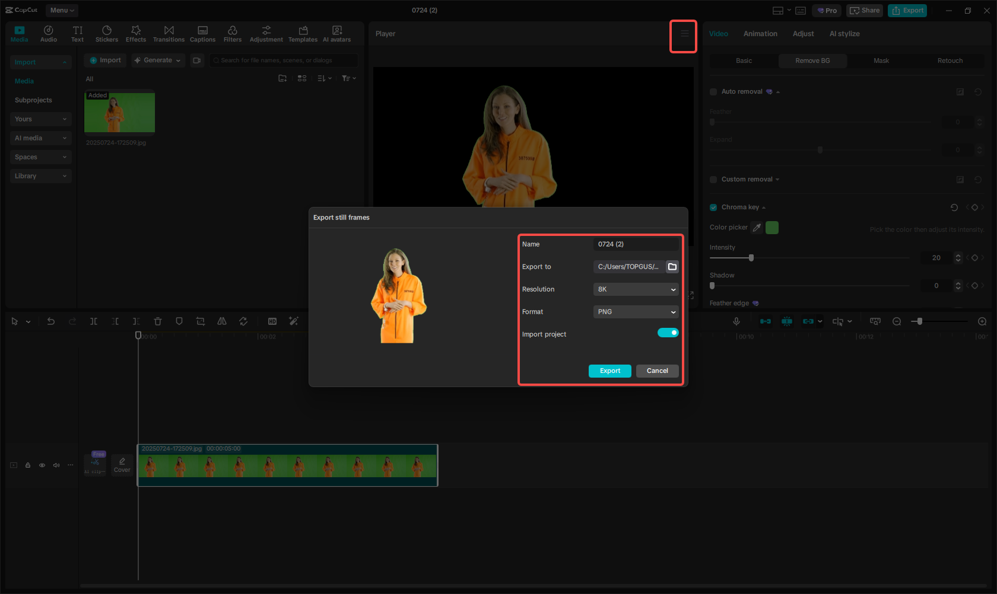Click the Cancel button

[657, 371]
